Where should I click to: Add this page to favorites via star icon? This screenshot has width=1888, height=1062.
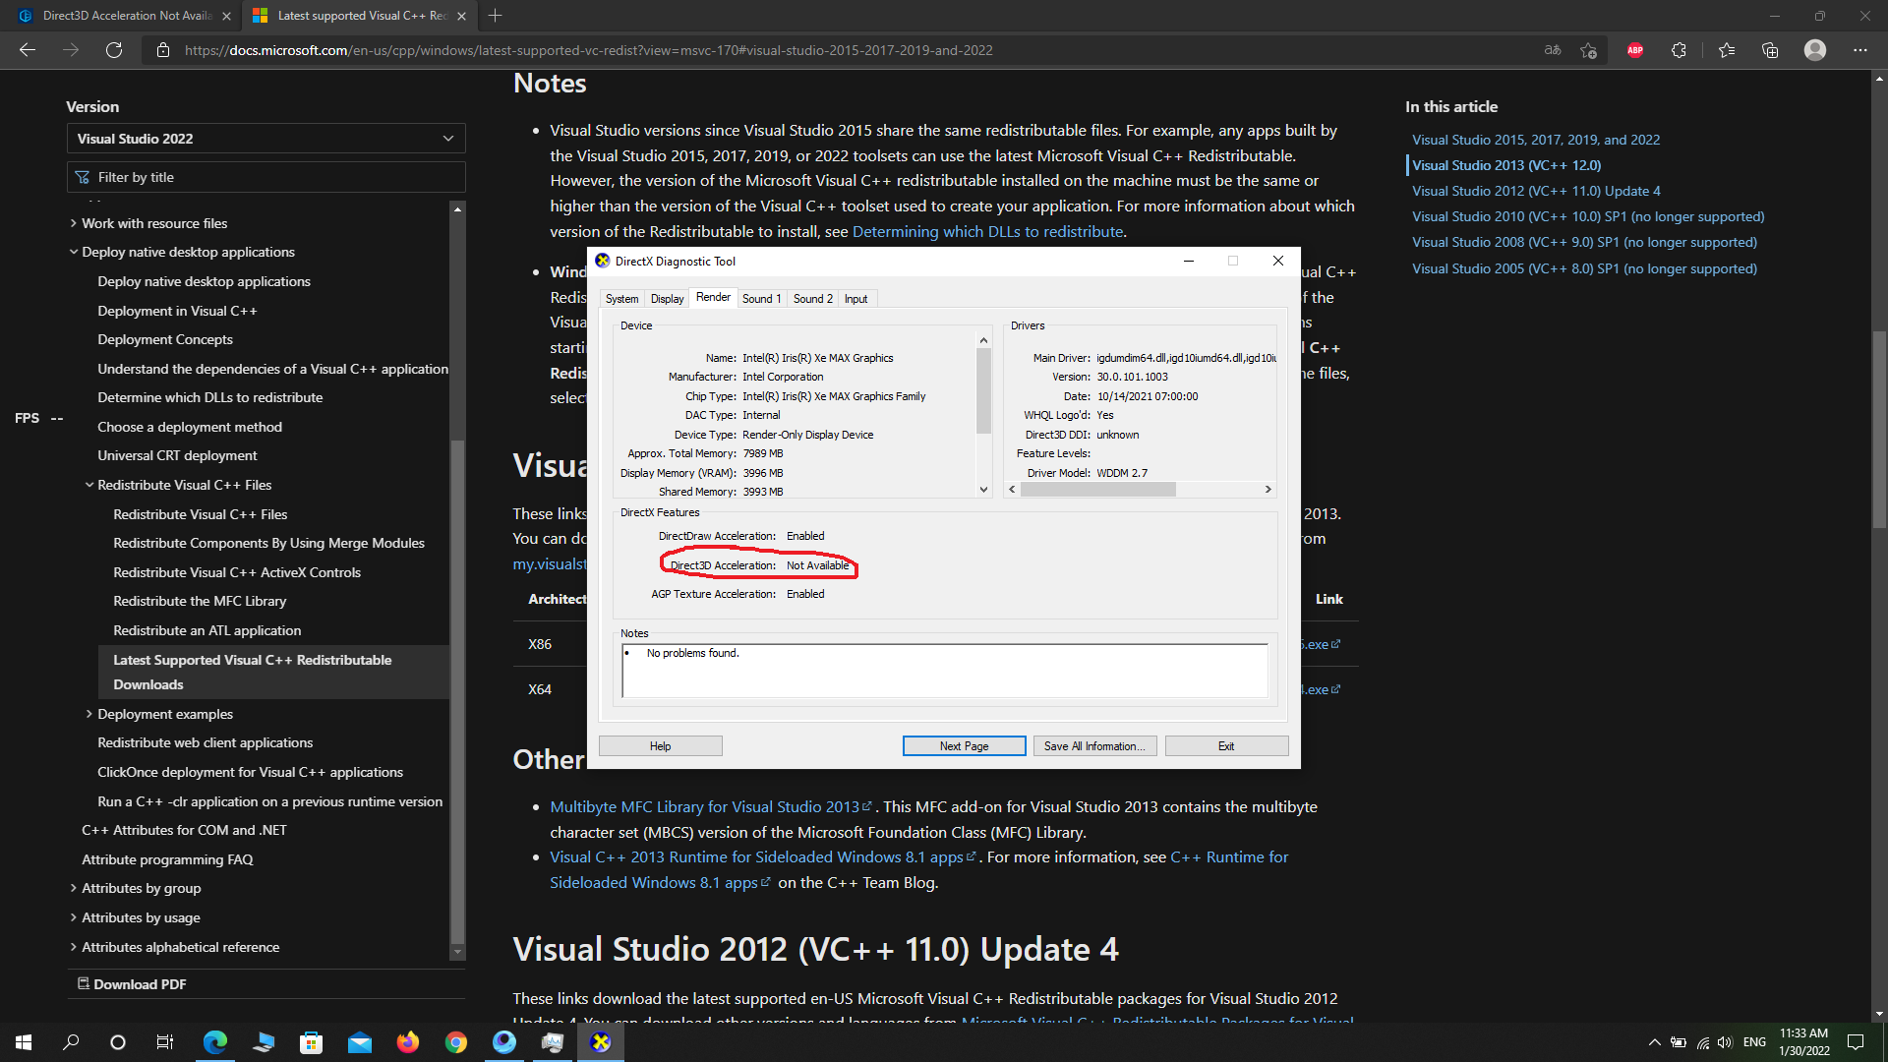1588,50
